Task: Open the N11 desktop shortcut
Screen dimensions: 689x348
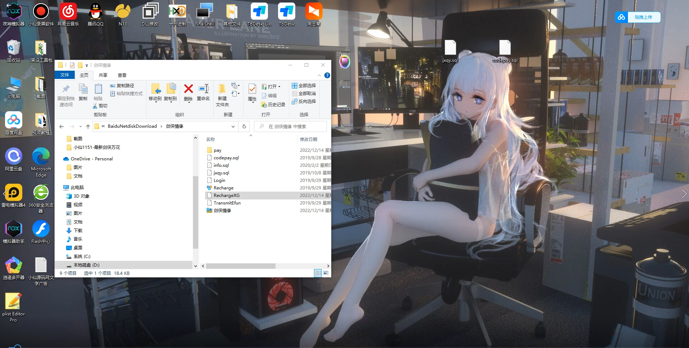Action: click(x=123, y=14)
